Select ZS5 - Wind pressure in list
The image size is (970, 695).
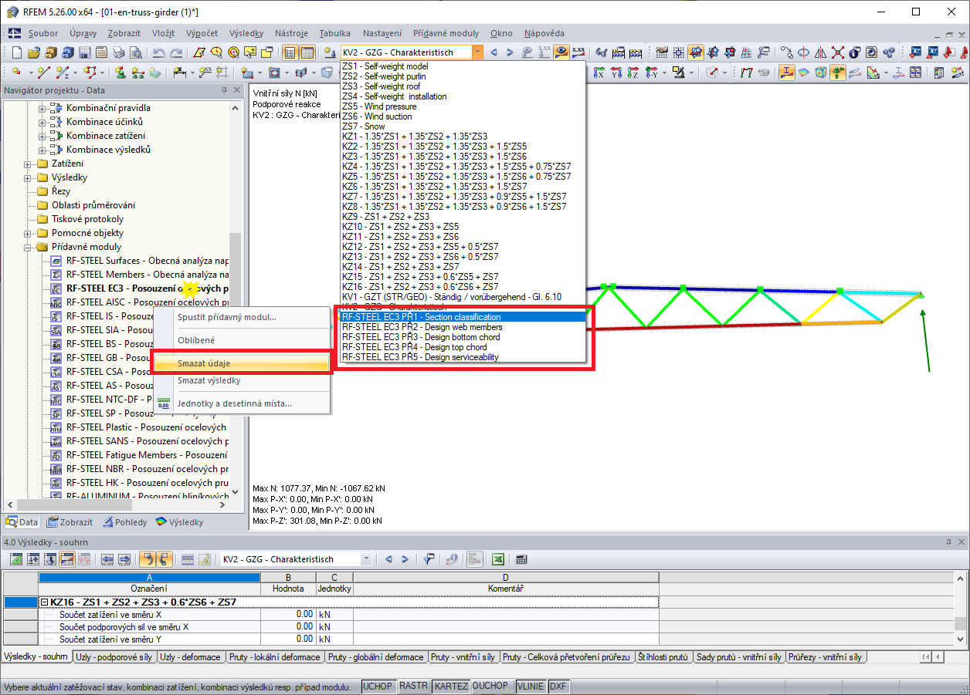pyautogui.click(x=463, y=106)
